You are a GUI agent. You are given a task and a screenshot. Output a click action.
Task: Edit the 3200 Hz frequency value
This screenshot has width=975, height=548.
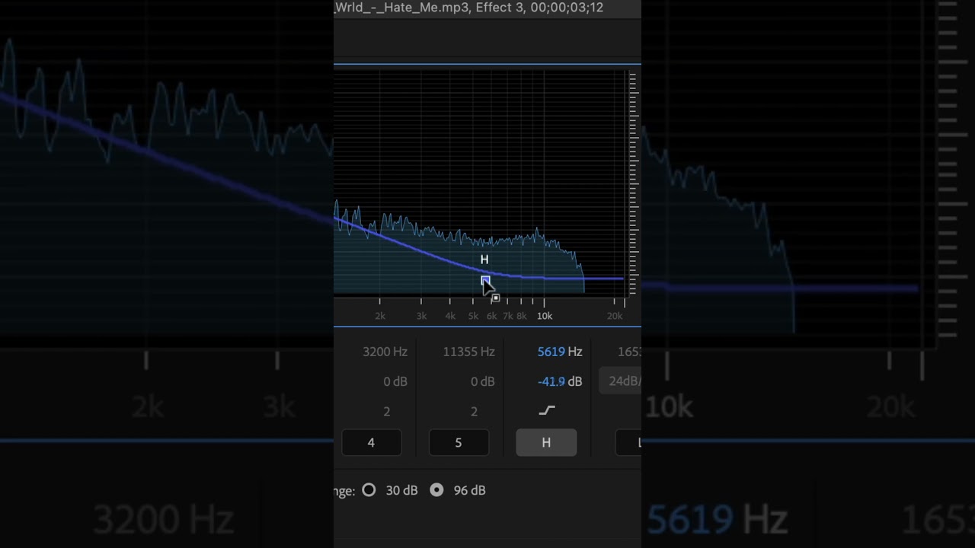pyautogui.click(x=385, y=352)
